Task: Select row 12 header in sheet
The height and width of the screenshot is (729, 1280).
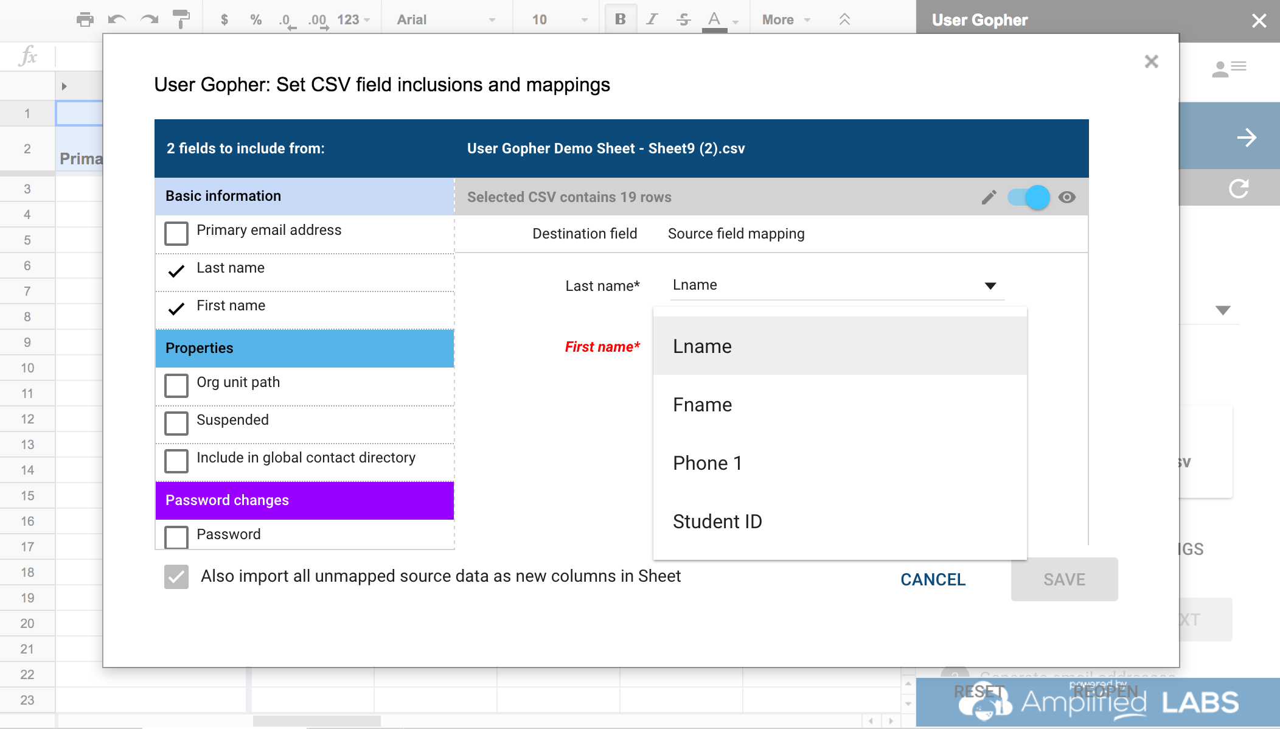Action: (27, 419)
